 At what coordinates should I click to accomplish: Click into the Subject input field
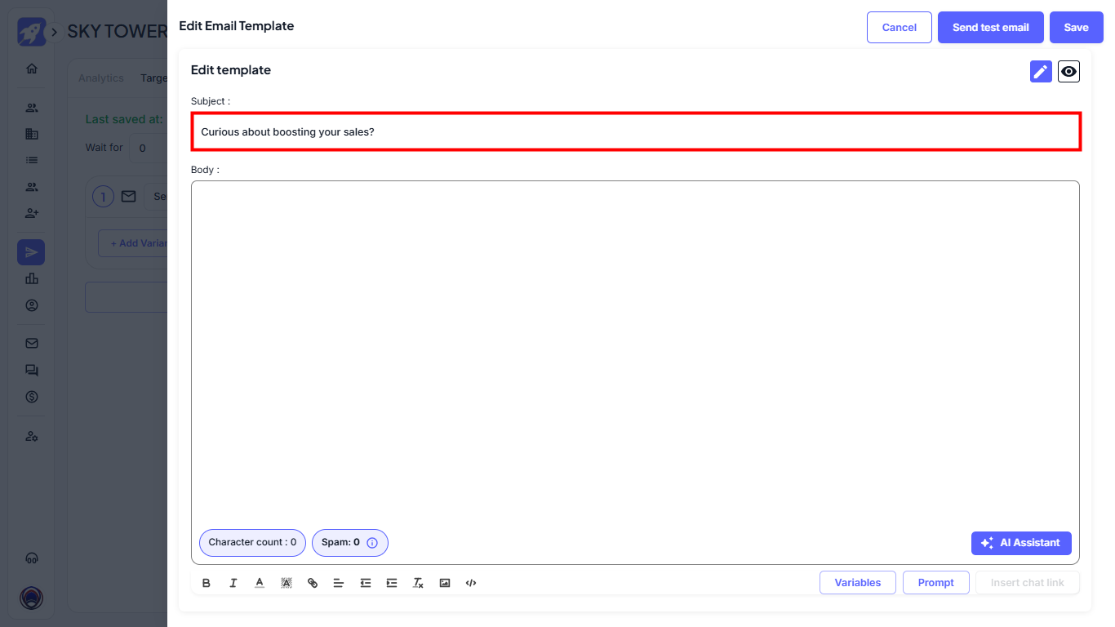pos(636,131)
